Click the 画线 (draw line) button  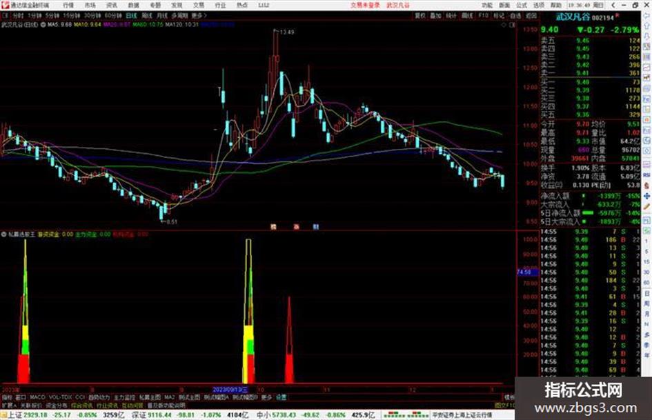pyautogui.click(x=467, y=15)
